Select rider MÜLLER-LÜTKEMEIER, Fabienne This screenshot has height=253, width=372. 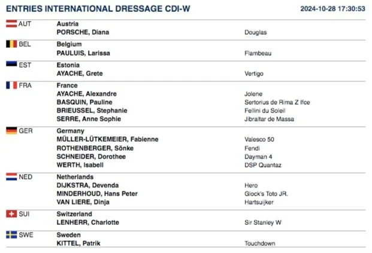(107, 139)
